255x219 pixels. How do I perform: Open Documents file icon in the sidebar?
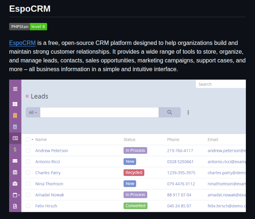[15, 206]
